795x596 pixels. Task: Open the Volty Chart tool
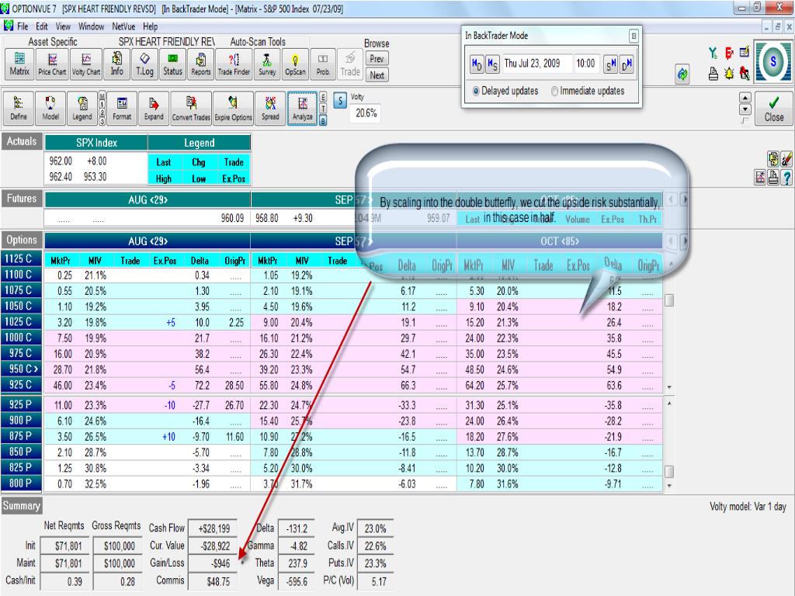click(x=86, y=64)
